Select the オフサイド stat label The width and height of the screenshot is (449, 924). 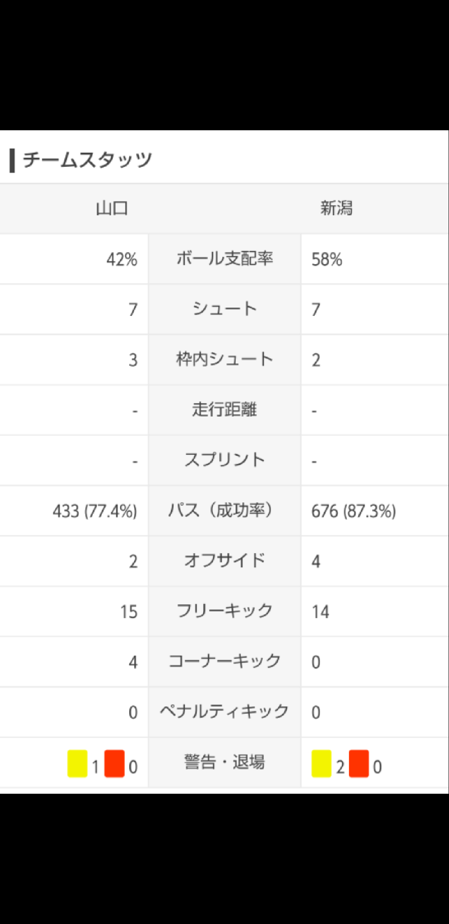click(224, 561)
